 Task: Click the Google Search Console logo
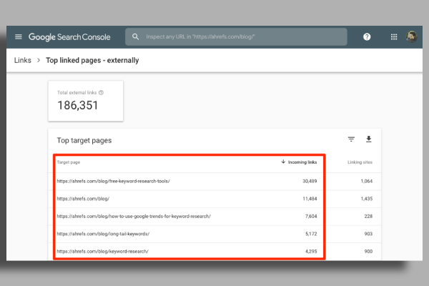69,37
